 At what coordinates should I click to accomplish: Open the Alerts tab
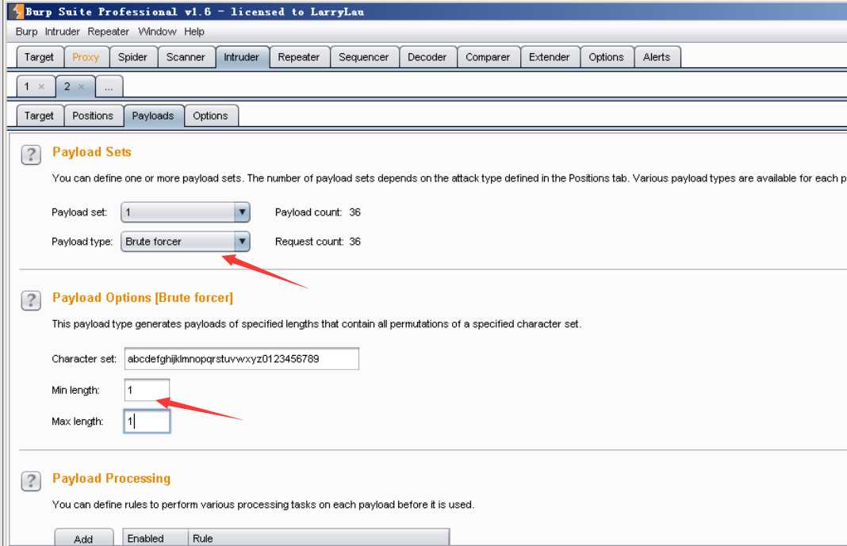(657, 57)
